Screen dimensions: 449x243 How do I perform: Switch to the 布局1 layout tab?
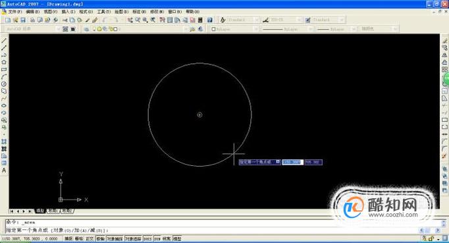click(x=53, y=211)
